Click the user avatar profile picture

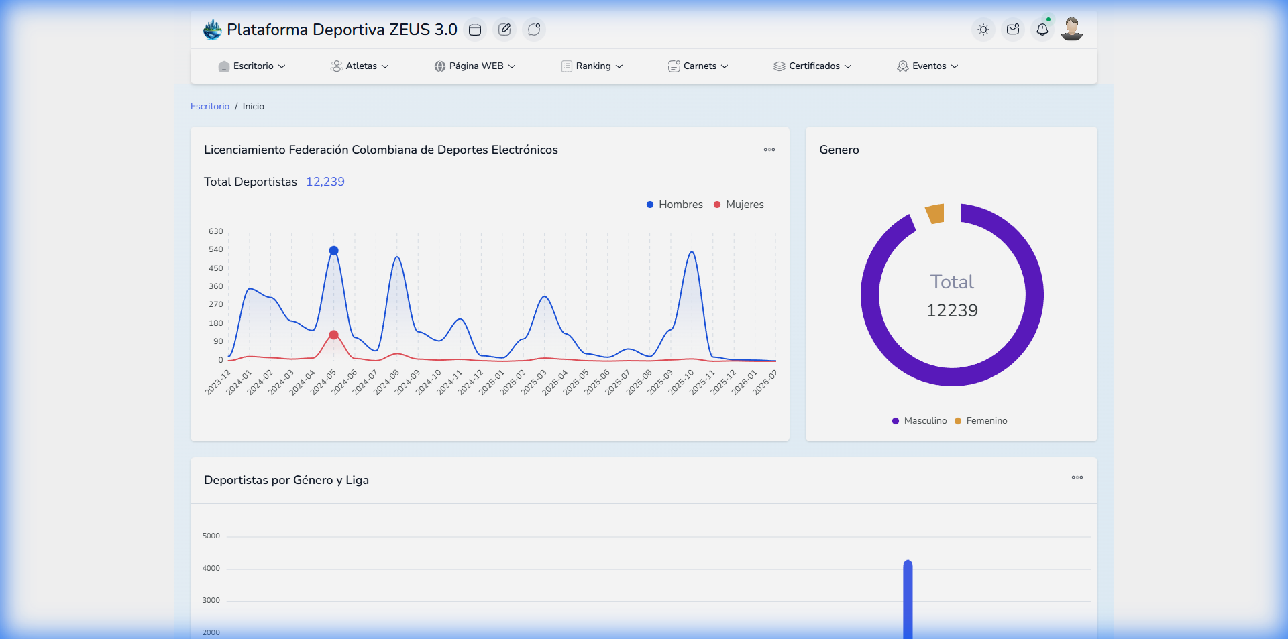pos(1071,30)
